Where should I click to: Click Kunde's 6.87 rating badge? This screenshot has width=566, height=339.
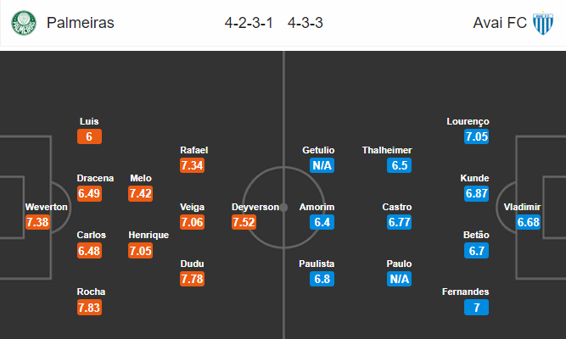[x=476, y=194]
